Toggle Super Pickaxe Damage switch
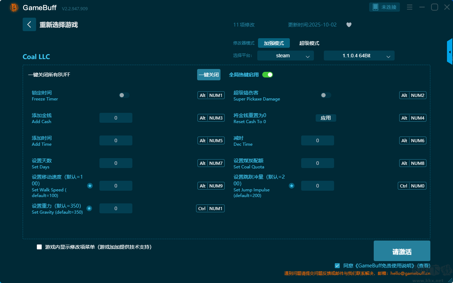The height and width of the screenshot is (283, 453). coord(326,95)
